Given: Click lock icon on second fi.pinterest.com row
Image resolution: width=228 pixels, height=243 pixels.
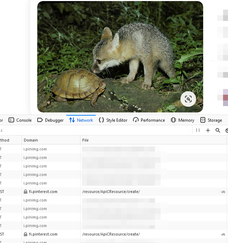Looking at the screenshot, I should click(x=26, y=234).
